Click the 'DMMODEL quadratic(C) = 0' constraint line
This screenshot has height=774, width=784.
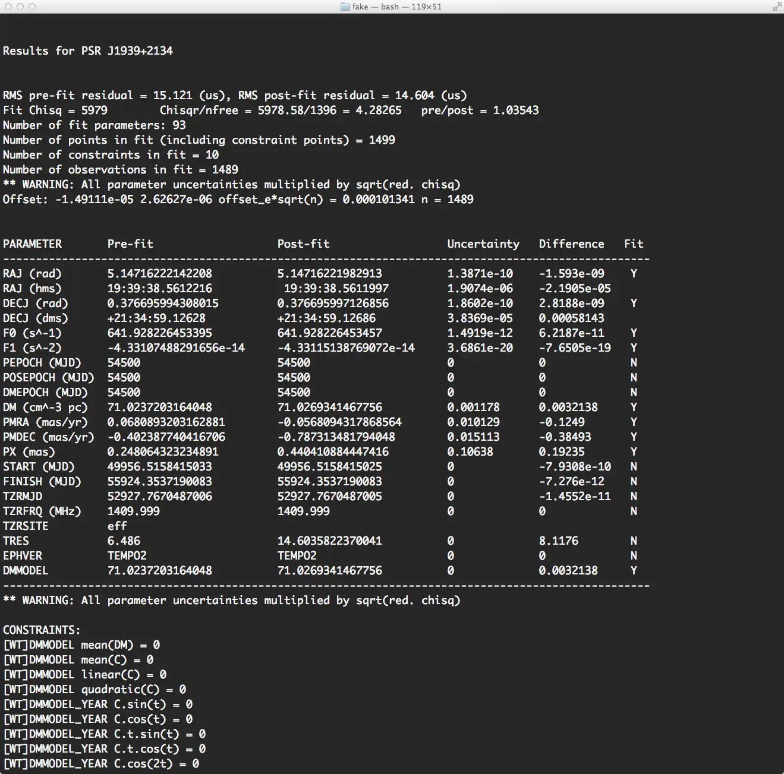click(95, 690)
